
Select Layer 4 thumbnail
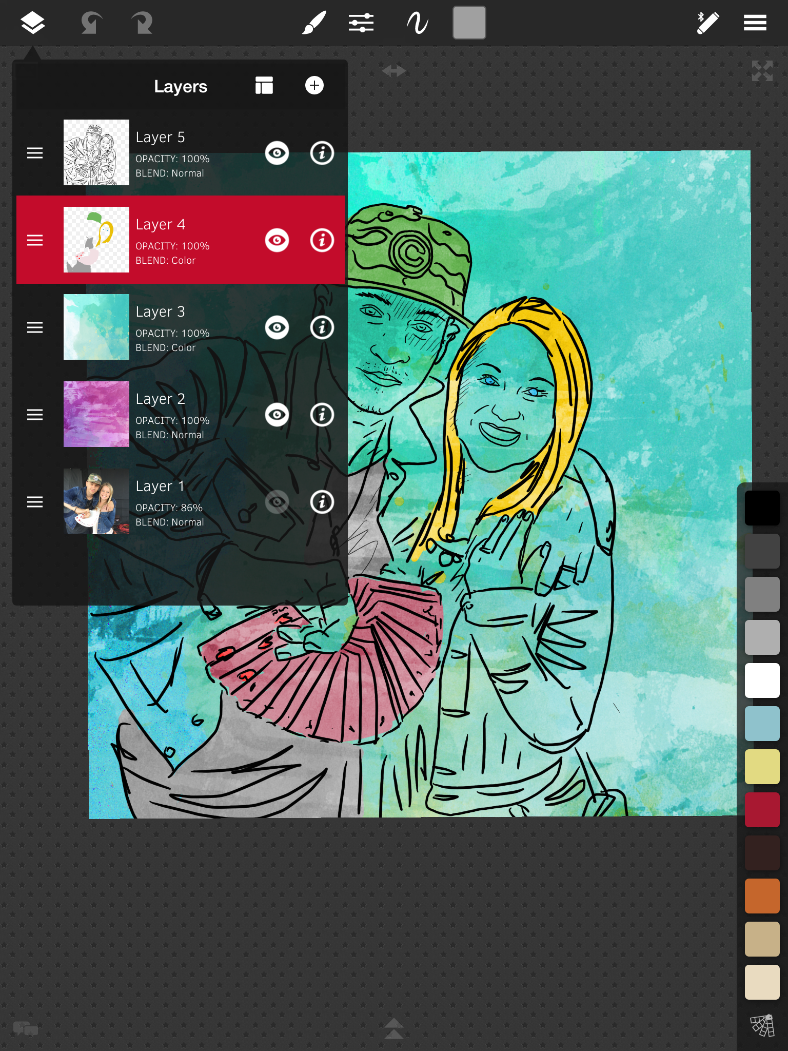96,240
